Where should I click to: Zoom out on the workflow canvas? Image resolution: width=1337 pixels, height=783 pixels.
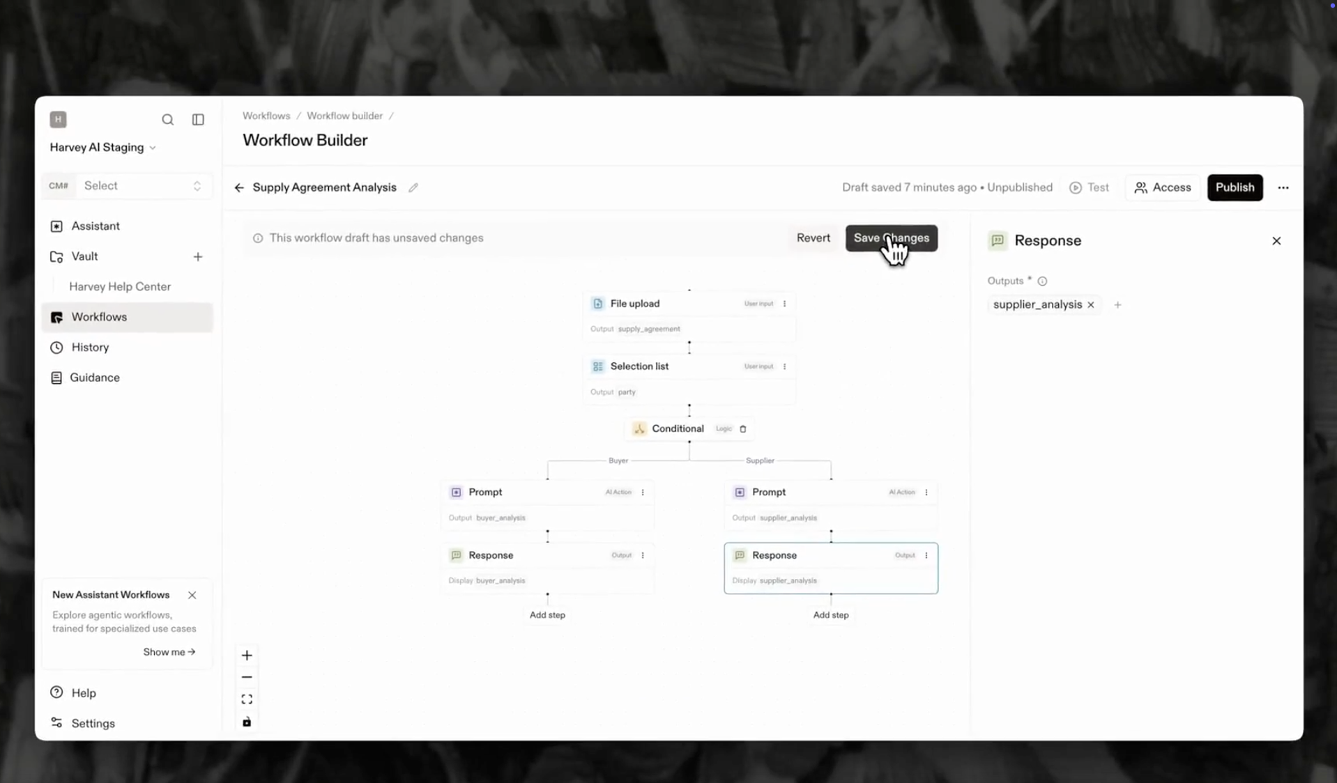pyautogui.click(x=247, y=677)
